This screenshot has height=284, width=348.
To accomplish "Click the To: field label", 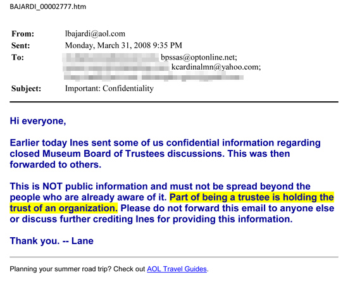I will coord(18,58).
